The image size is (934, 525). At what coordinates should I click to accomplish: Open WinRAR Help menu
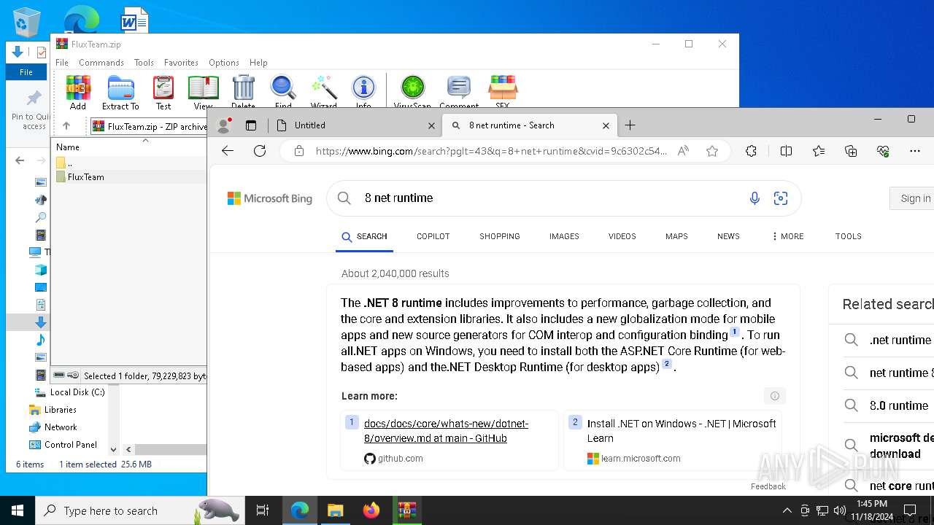click(258, 63)
